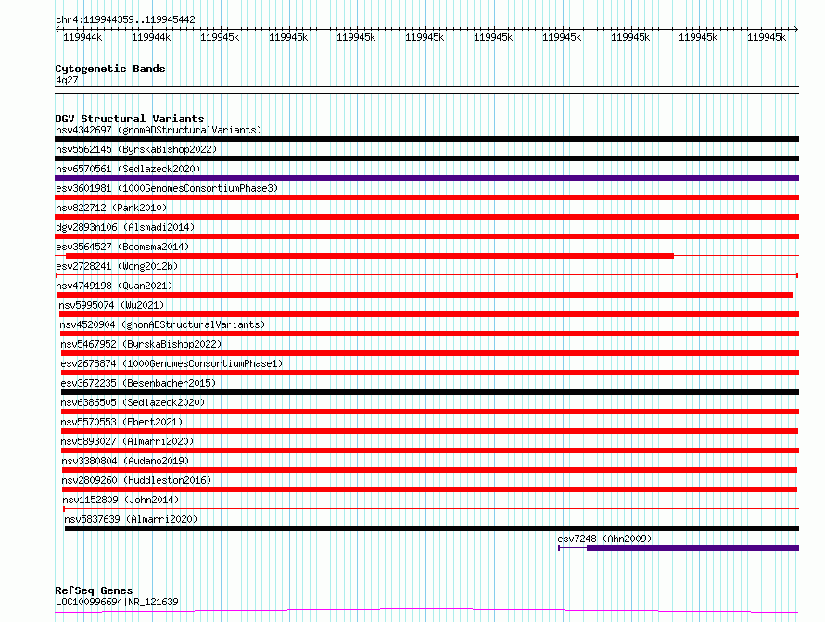Image resolution: width=825 pixels, height=622 pixels.
Task: Click the nsv4342697 gnomADStructuralVariants variant label
Action: click(159, 130)
